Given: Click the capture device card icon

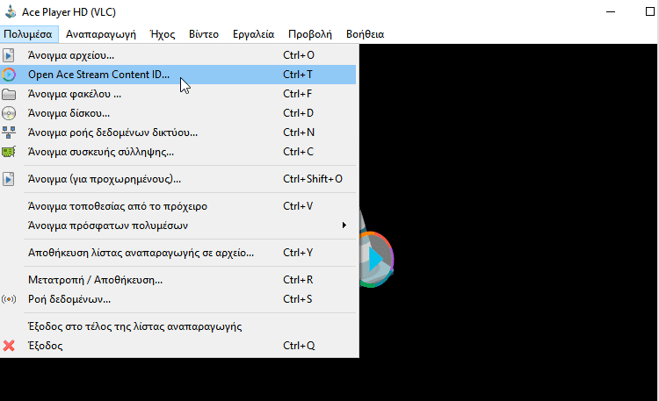Looking at the screenshot, I should point(9,152).
